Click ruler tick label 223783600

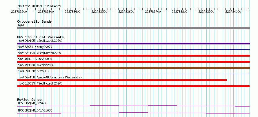click(x=126, y=12)
